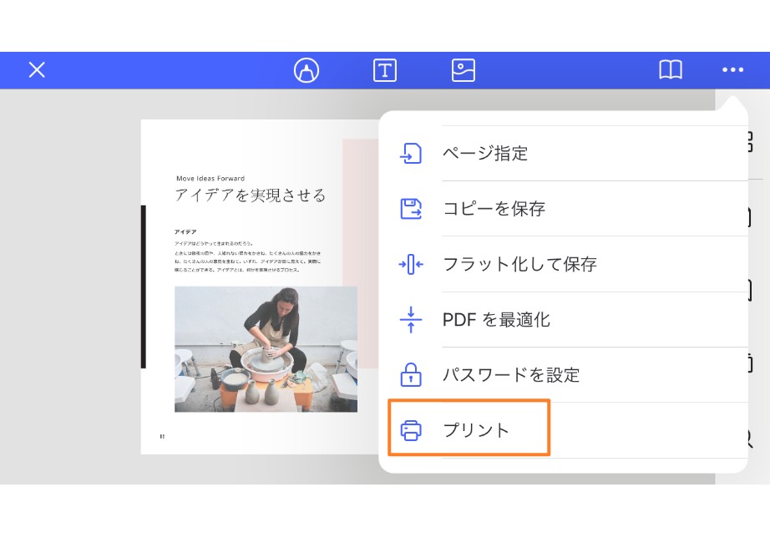This screenshot has width=770, height=543.
Task: Select the text box tool icon
Action: 384,70
